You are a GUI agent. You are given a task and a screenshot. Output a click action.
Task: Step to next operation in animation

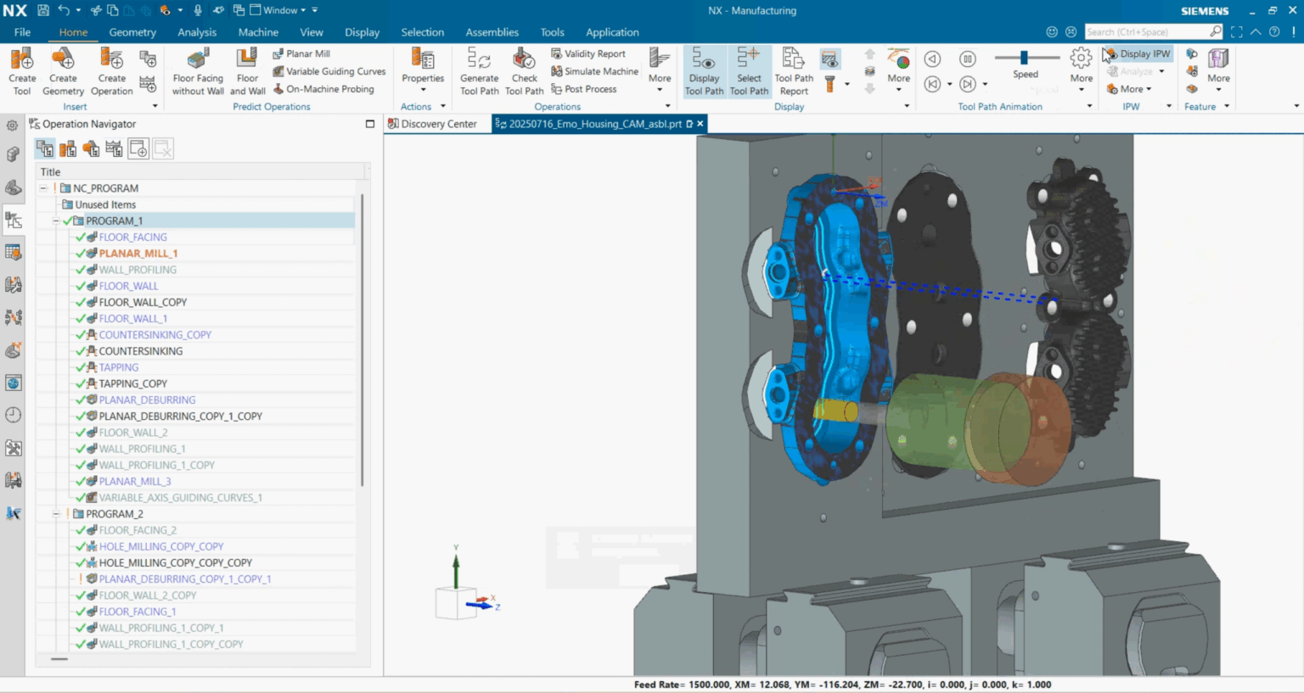pyautogui.click(x=967, y=84)
